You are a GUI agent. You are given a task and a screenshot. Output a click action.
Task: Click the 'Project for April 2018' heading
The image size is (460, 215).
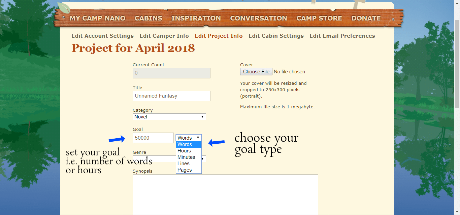coord(133,48)
